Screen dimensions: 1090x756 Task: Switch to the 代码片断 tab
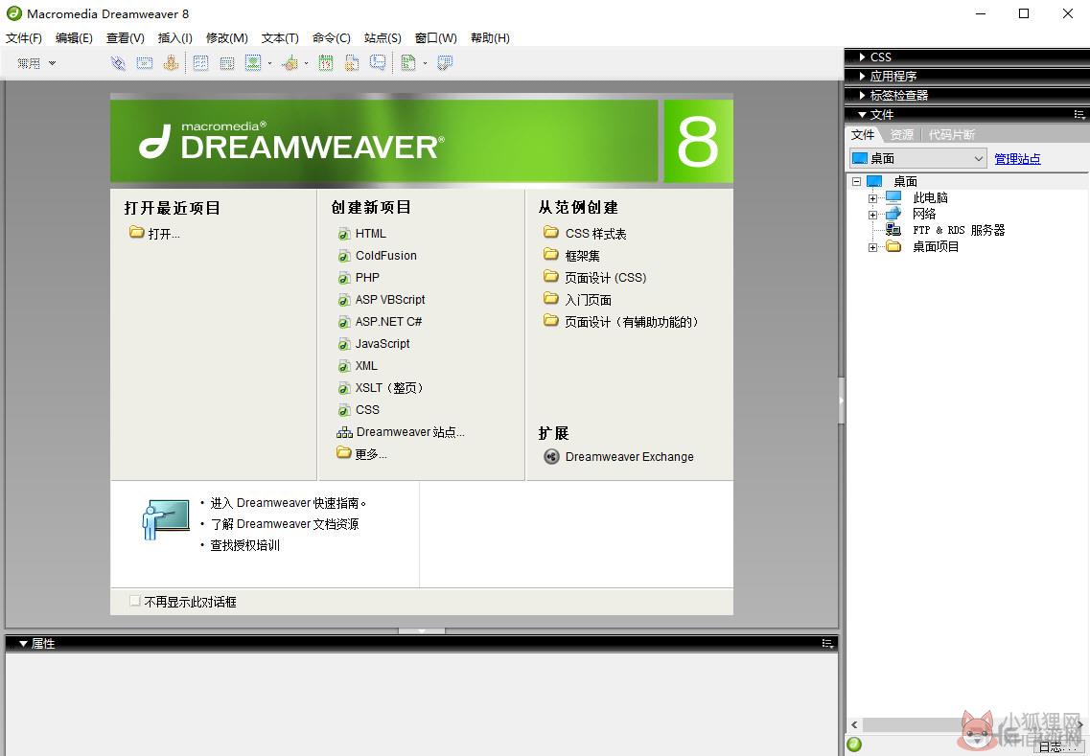[952, 135]
